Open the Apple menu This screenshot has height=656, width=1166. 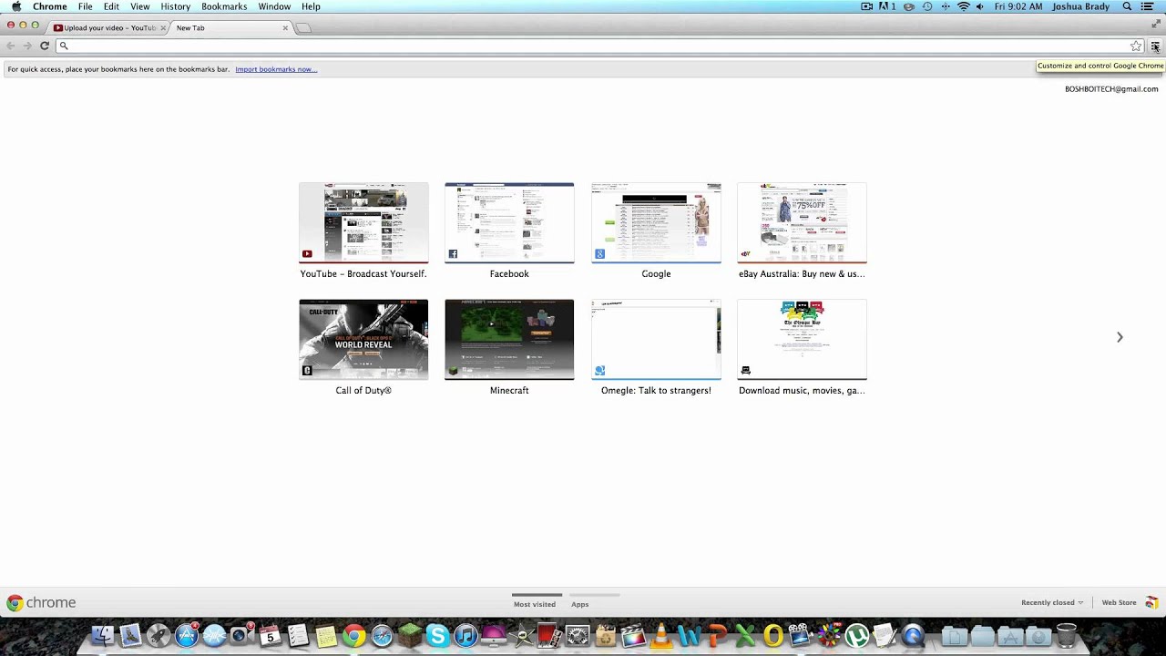[15, 6]
